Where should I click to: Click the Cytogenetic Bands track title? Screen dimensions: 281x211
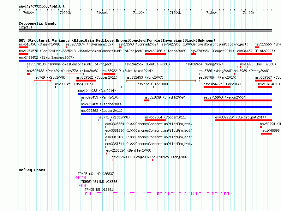38,23
